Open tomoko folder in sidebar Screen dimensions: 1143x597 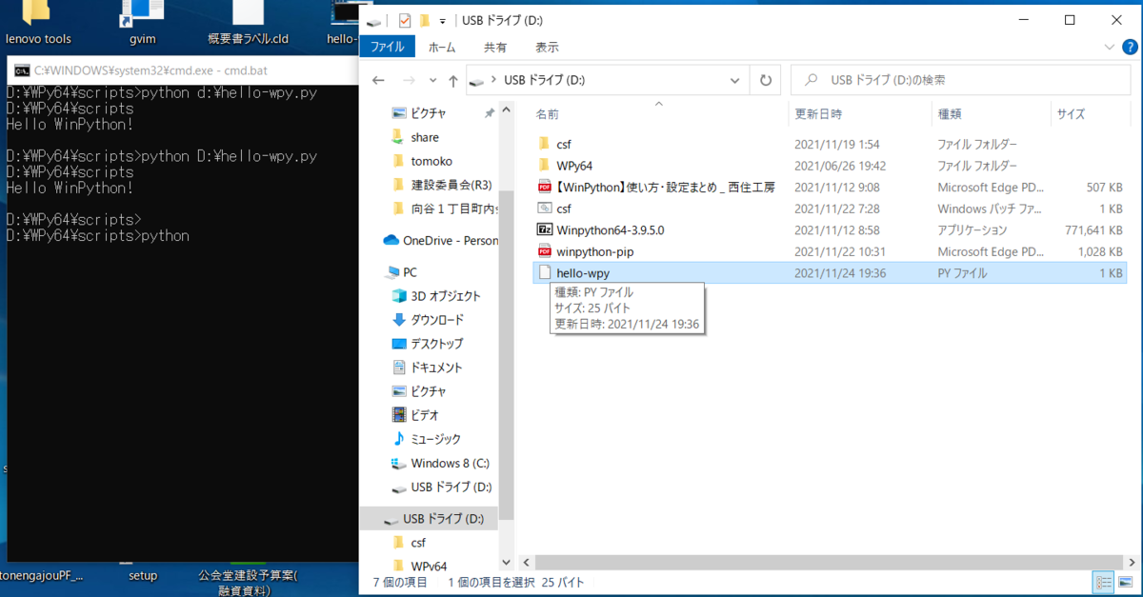[x=431, y=161]
